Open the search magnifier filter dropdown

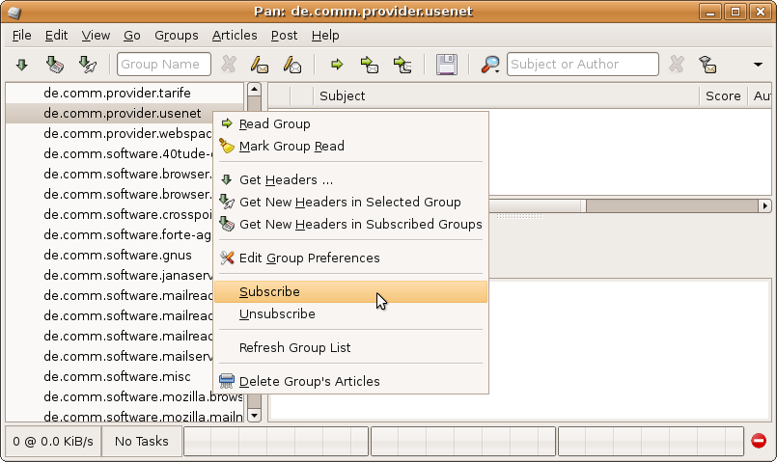point(490,65)
